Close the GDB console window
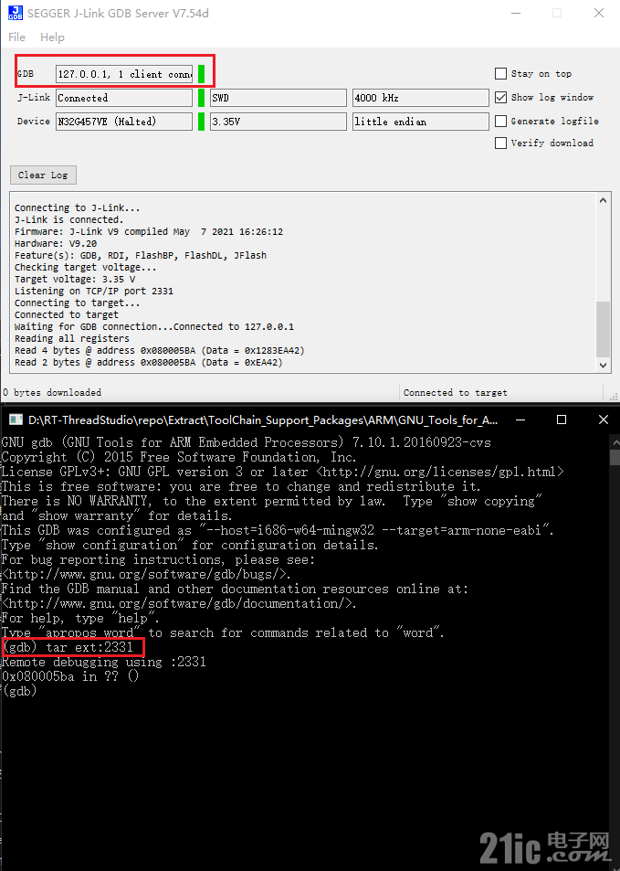 (x=604, y=420)
